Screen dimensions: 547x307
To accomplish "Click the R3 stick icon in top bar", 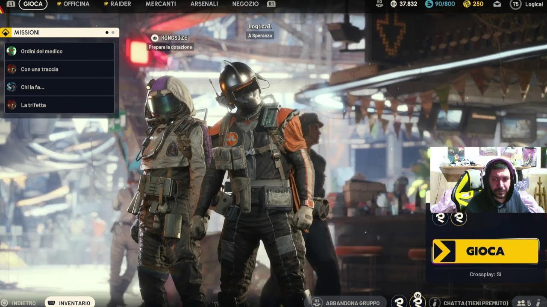I will 379,4.
